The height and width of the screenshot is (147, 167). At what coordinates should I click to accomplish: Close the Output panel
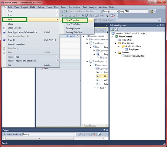[107, 130]
